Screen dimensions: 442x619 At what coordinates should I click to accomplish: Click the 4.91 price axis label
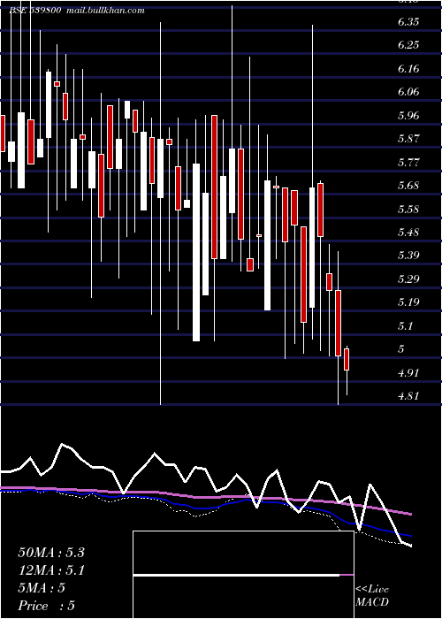[x=408, y=372]
